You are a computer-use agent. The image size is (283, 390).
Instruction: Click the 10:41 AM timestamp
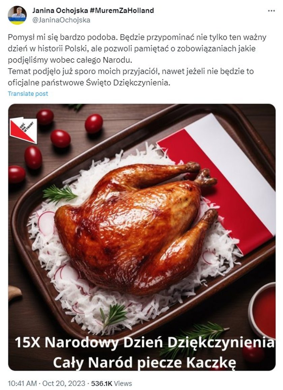22,383
